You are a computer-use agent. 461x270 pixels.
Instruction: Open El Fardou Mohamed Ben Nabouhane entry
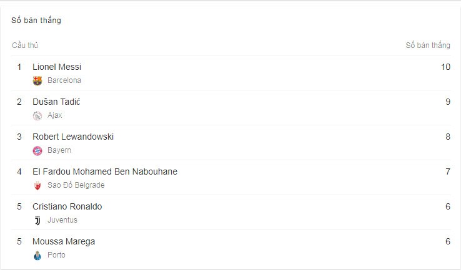pos(105,171)
